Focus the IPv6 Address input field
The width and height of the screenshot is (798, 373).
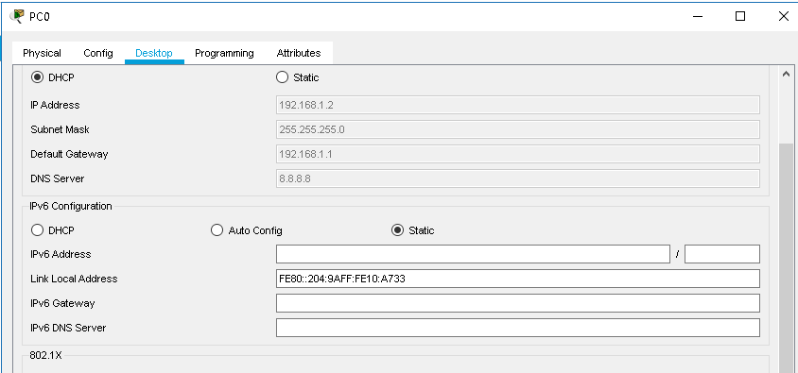(473, 254)
